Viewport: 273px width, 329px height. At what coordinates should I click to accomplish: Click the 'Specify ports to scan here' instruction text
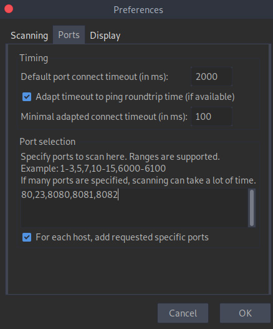click(x=120, y=157)
